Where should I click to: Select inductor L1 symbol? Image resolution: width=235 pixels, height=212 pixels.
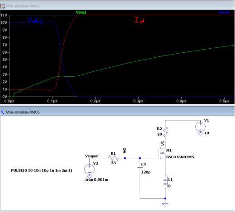click(165, 182)
